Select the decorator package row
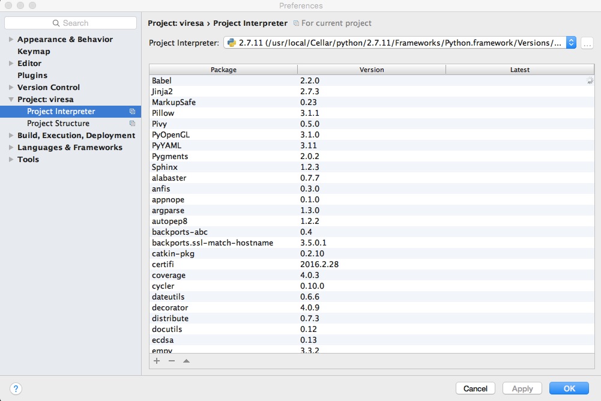Screen dimensions: 601x401 (372, 307)
